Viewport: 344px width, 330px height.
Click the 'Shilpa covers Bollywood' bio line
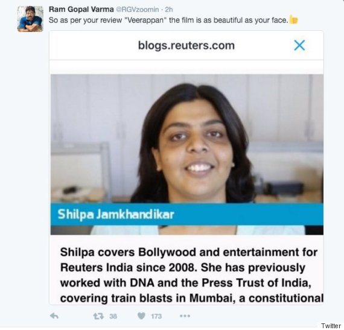click(189, 252)
